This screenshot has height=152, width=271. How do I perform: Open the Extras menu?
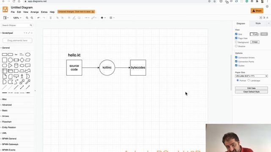44,12
